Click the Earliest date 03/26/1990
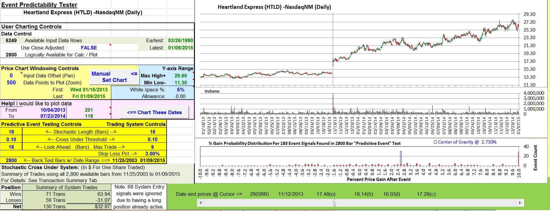Screen dimensions: 550x211 coord(181,40)
